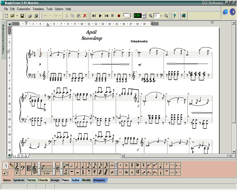Image resolution: width=237 pixels, height=190 pixels.
Task: Delete selection with the red X icon
Action: click(x=85, y=16)
